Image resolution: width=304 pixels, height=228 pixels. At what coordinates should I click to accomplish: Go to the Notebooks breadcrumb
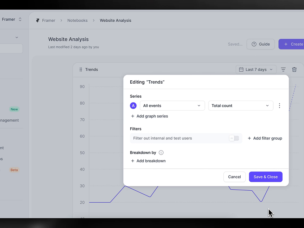click(77, 20)
